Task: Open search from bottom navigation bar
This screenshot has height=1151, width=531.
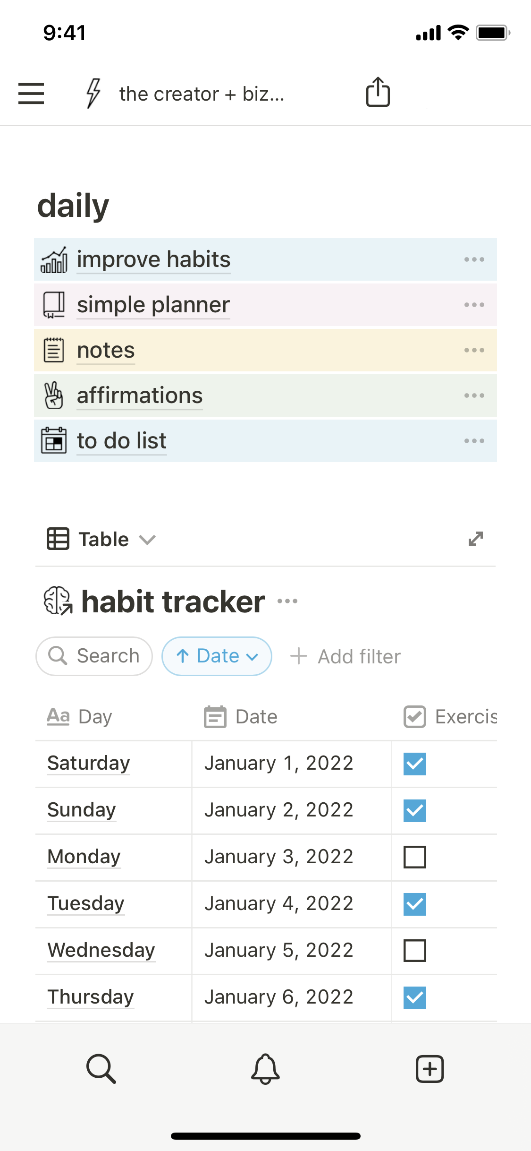Action: (x=101, y=1068)
